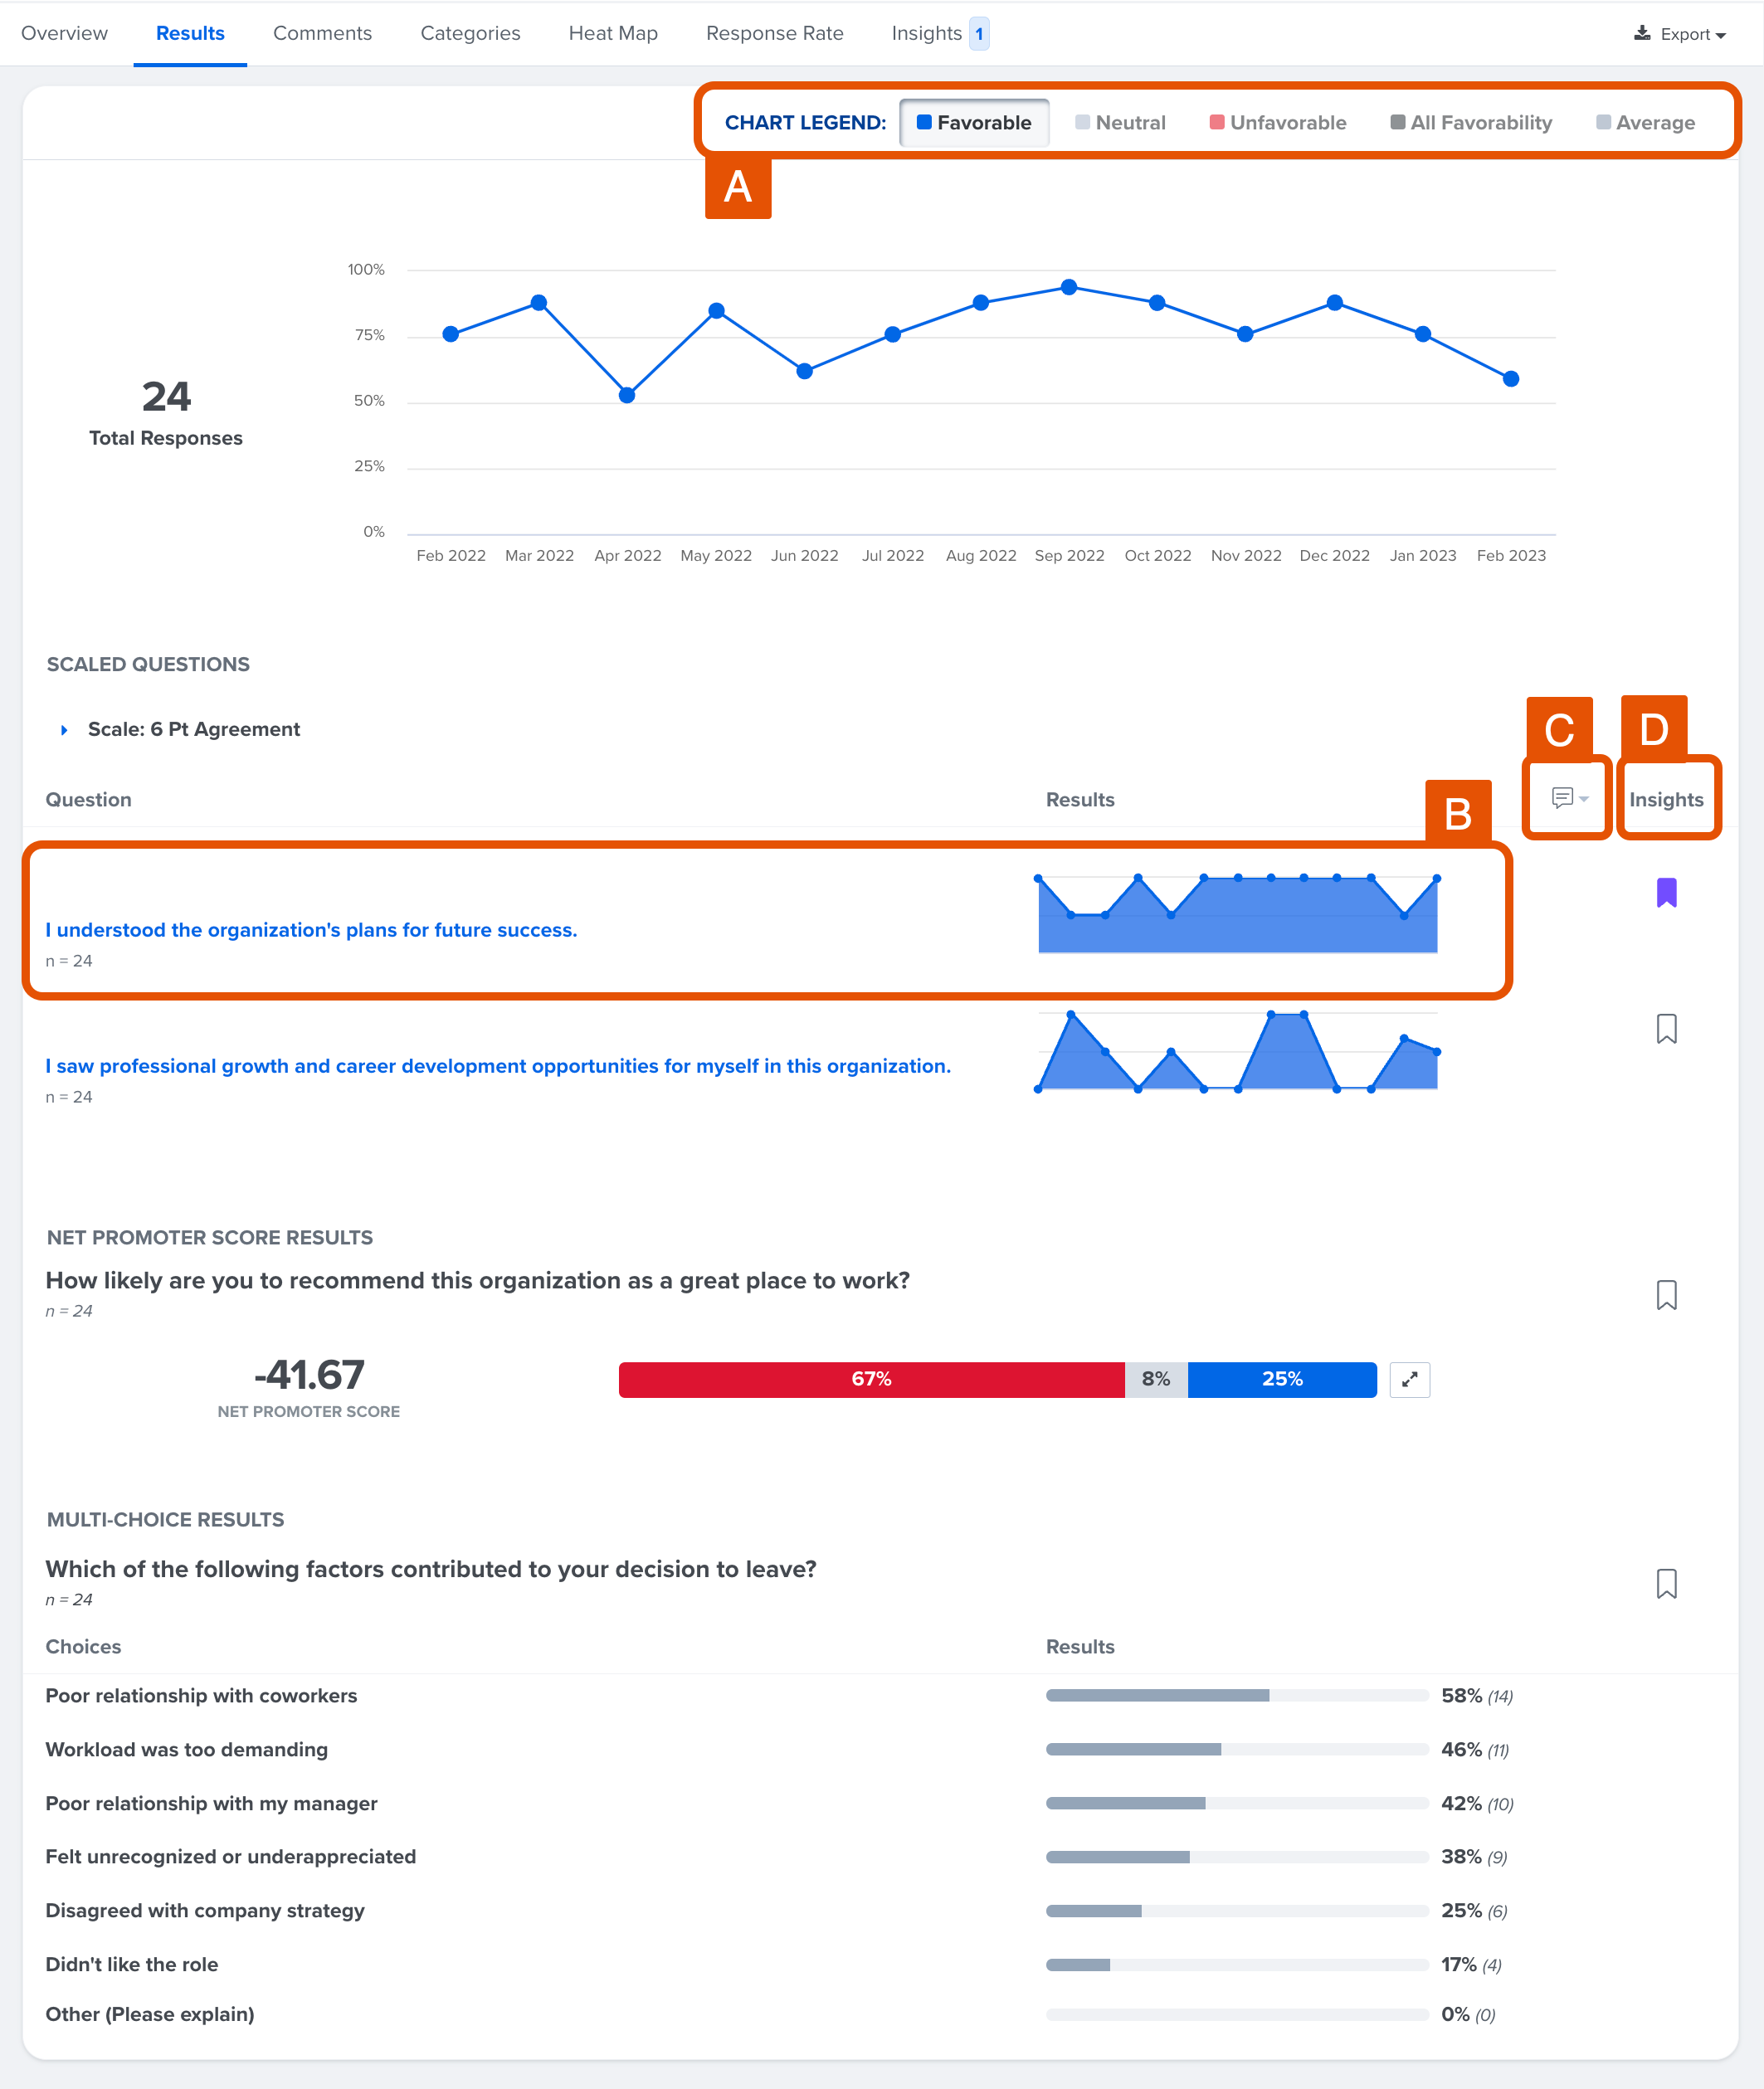Click the Insights notification badge
1764x2089 pixels.
[979, 33]
